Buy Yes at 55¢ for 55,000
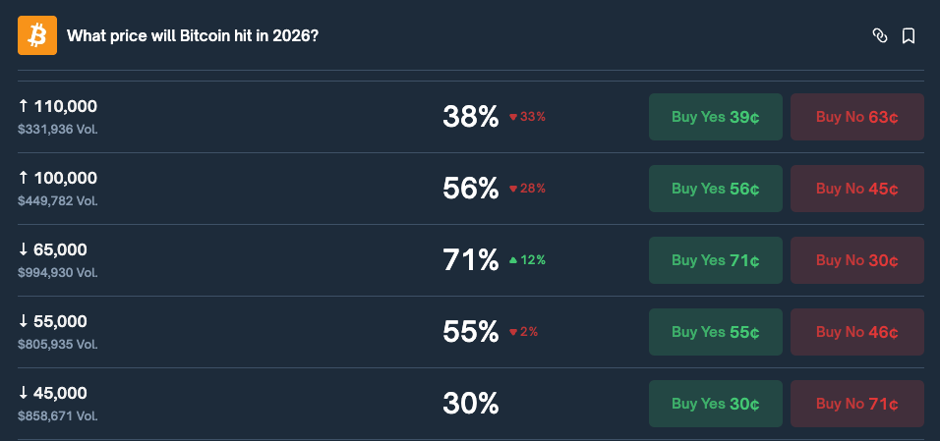This screenshot has height=441, width=940. click(x=715, y=332)
